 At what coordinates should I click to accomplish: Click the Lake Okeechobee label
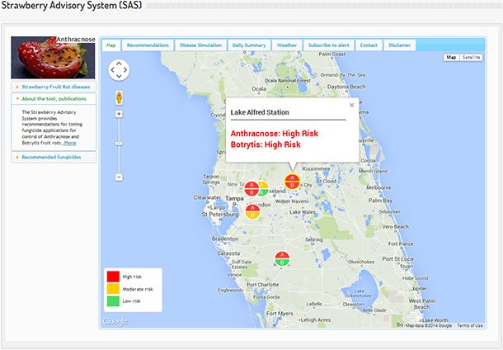click(x=360, y=294)
